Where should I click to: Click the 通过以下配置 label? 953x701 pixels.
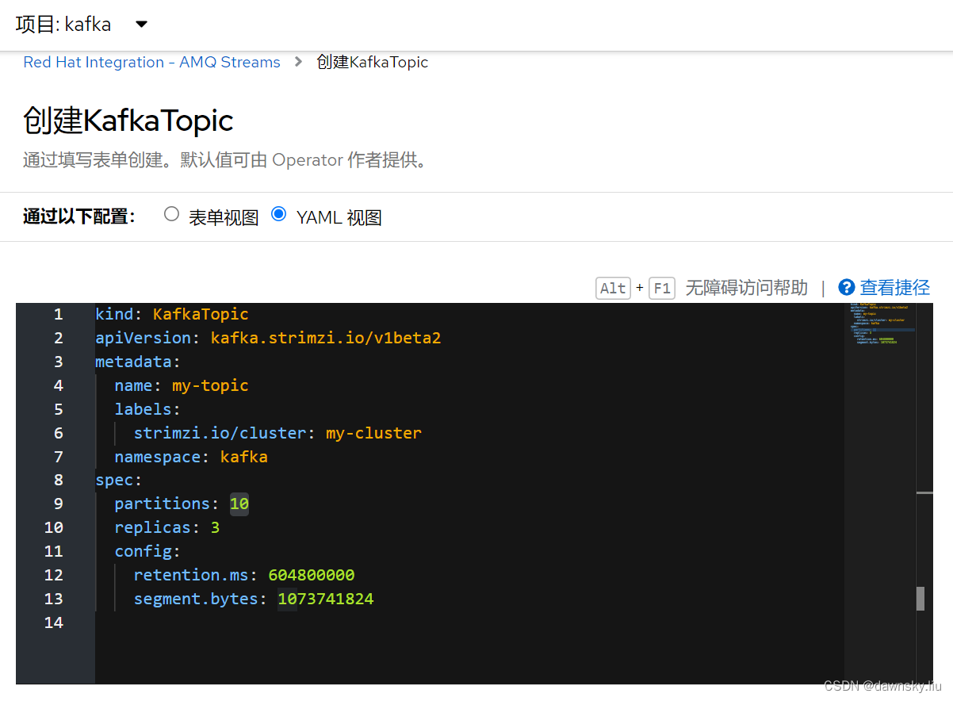(79, 216)
